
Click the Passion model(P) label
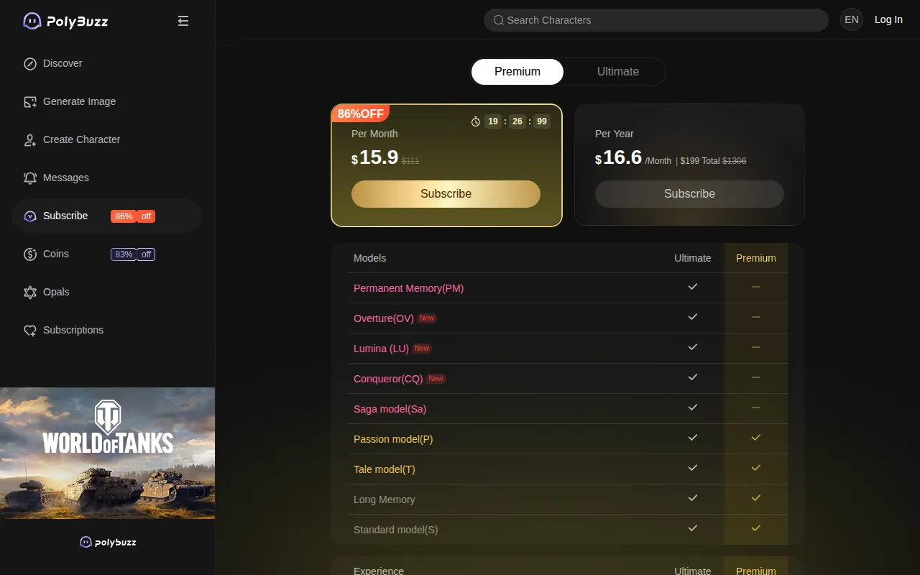click(393, 439)
